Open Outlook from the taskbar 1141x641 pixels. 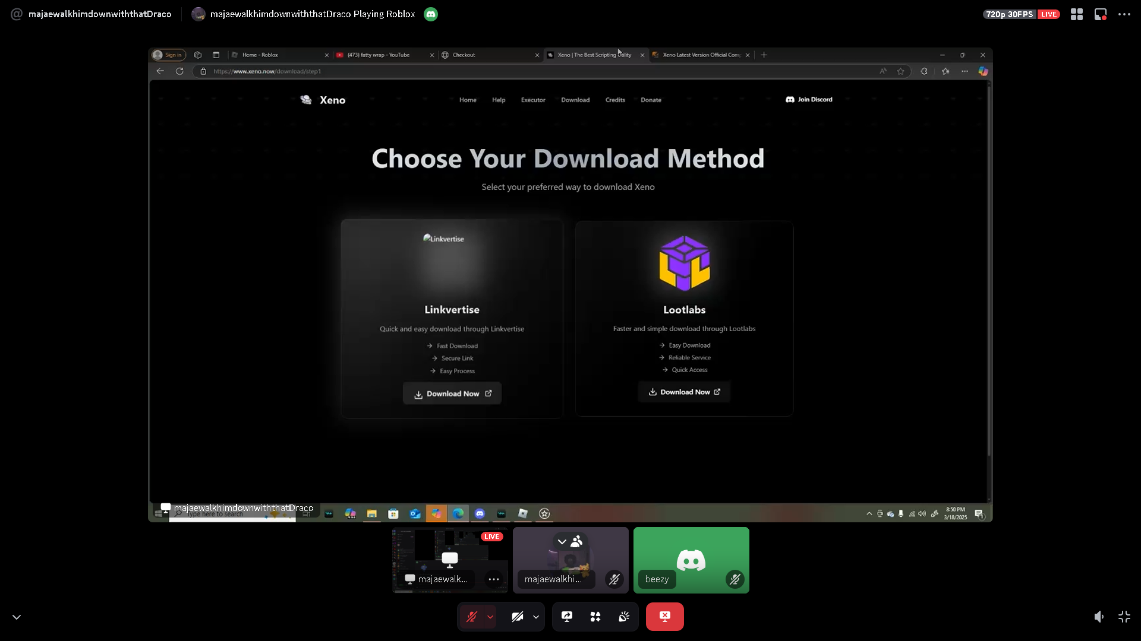(x=415, y=513)
